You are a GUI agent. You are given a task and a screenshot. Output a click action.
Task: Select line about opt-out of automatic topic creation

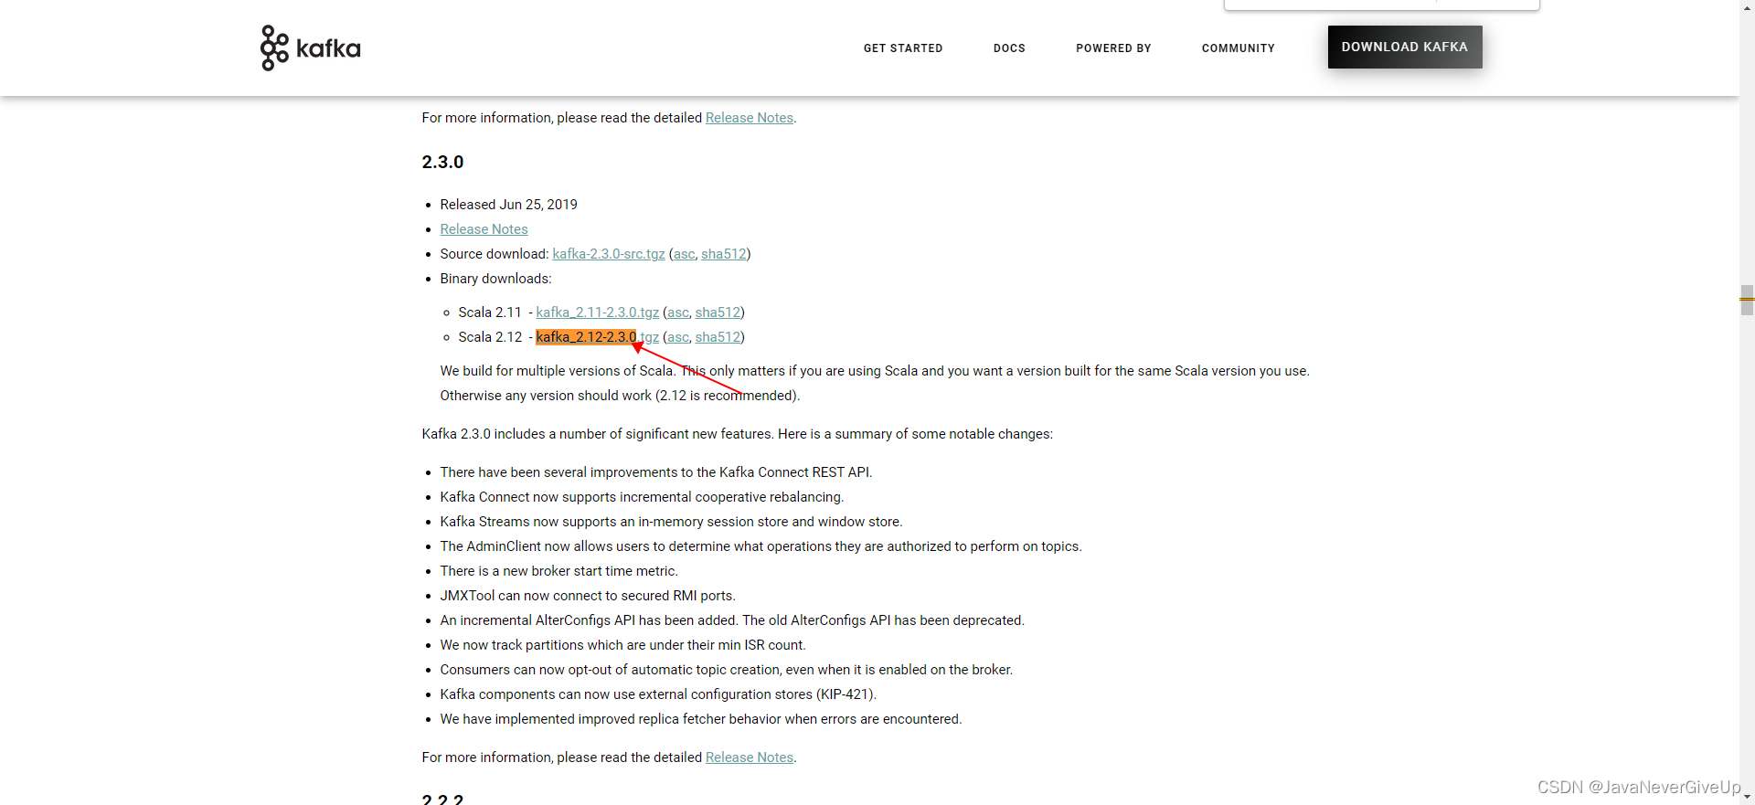click(727, 670)
